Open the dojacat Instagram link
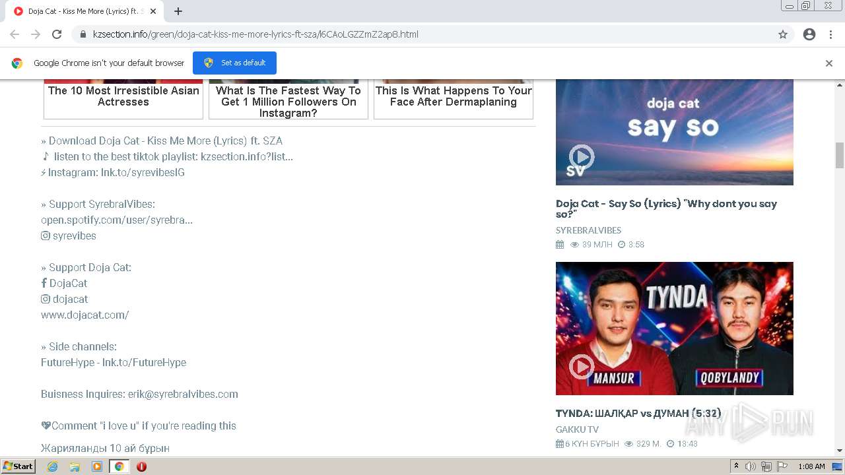 click(x=65, y=299)
